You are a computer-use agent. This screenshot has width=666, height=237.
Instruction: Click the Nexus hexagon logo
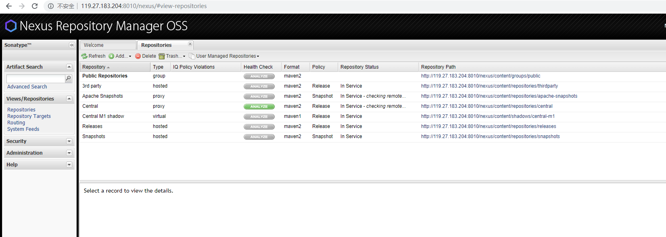click(11, 26)
